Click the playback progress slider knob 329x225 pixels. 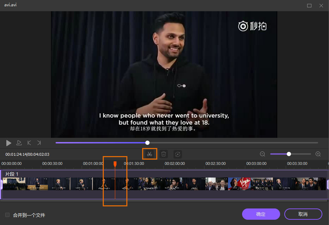point(147,143)
